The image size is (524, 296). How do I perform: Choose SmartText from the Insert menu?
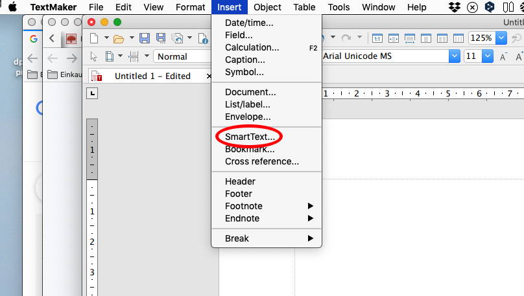250,137
